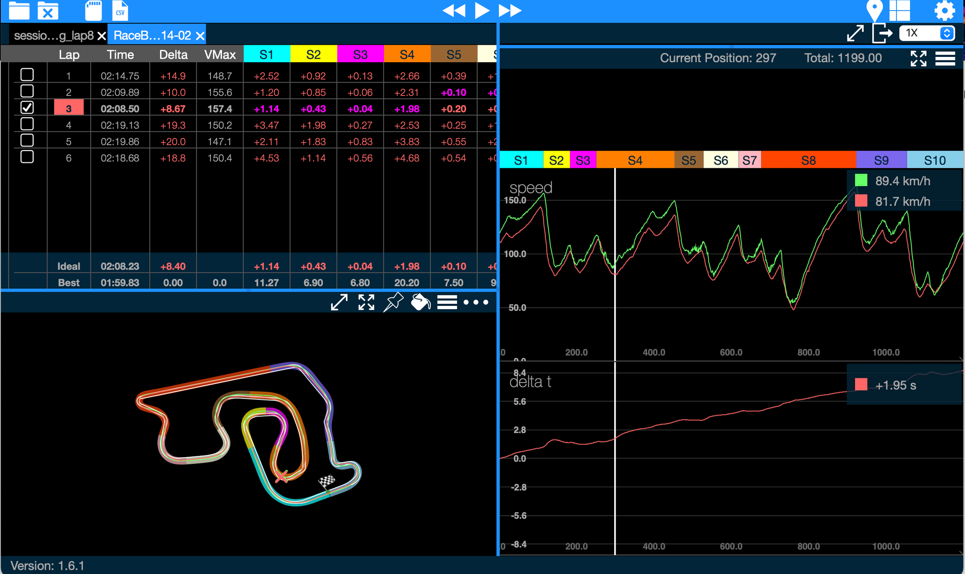Check the lap 1 checkbox
Screen dimensions: 965x574
pyautogui.click(x=27, y=75)
